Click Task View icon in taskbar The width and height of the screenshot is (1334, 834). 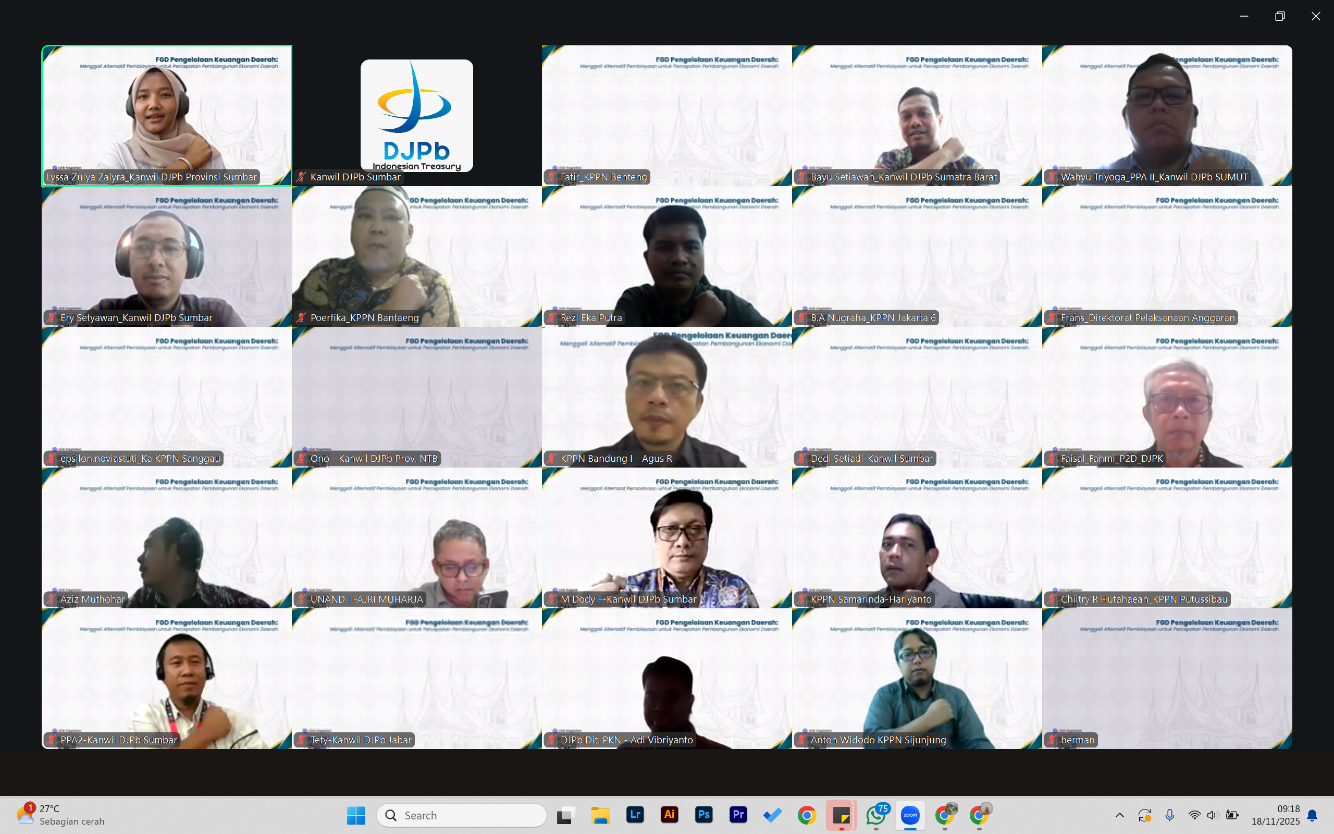tap(566, 815)
